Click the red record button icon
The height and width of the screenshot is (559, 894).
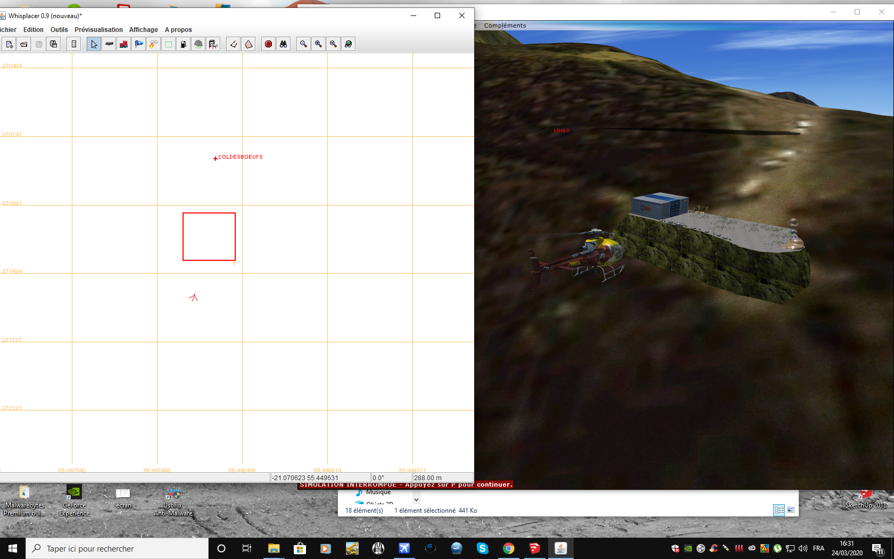269,44
